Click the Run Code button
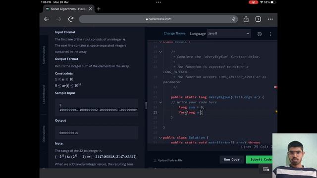 tap(231, 159)
